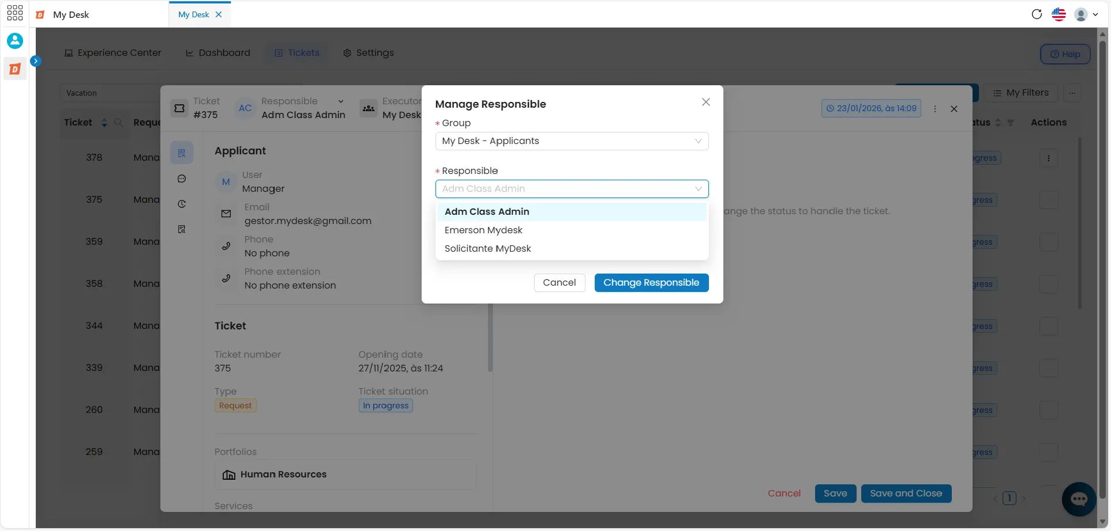Open the chat bubble widget

coord(1079,499)
